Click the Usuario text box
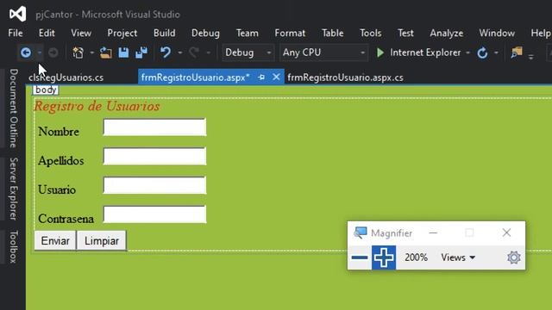552x310 pixels. point(154,186)
